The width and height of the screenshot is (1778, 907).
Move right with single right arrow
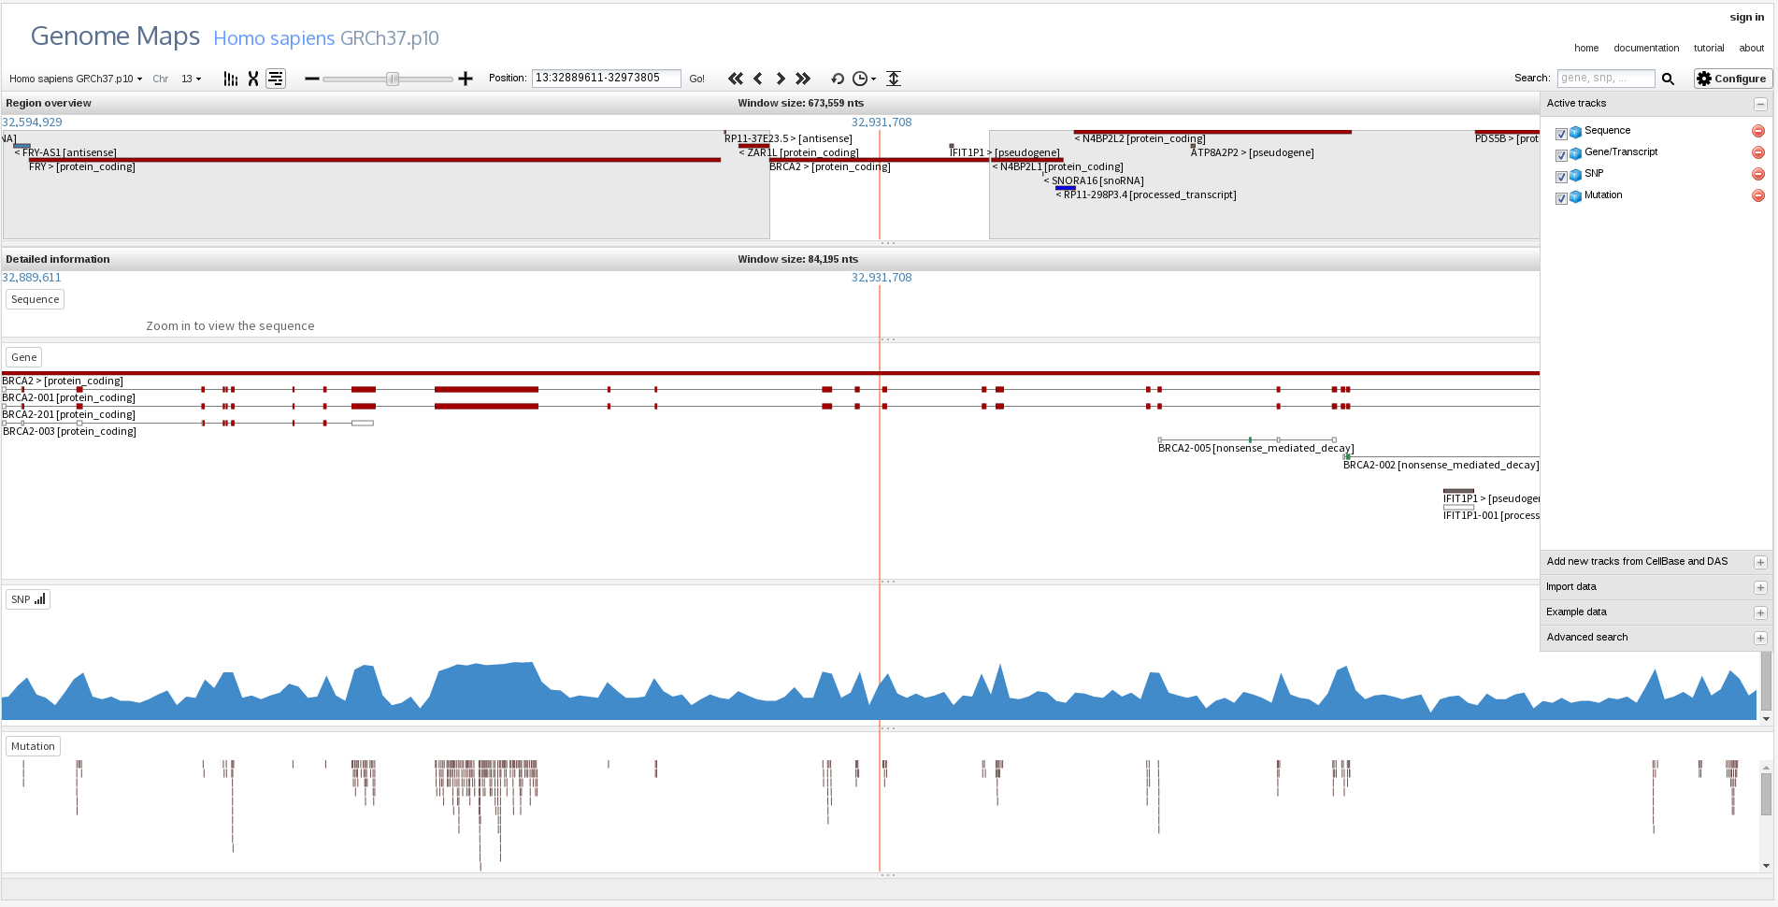[781, 79]
